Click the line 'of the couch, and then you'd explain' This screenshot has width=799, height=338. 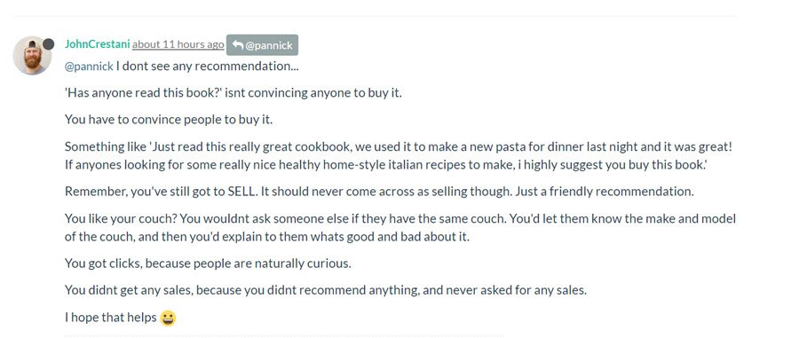pyautogui.click(x=267, y=237)
